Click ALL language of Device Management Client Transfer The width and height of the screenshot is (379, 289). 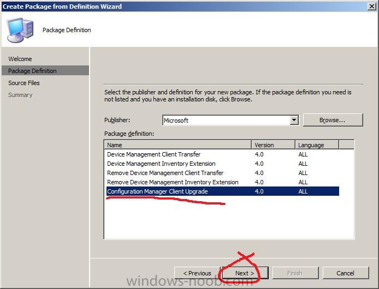click(303, 154)
